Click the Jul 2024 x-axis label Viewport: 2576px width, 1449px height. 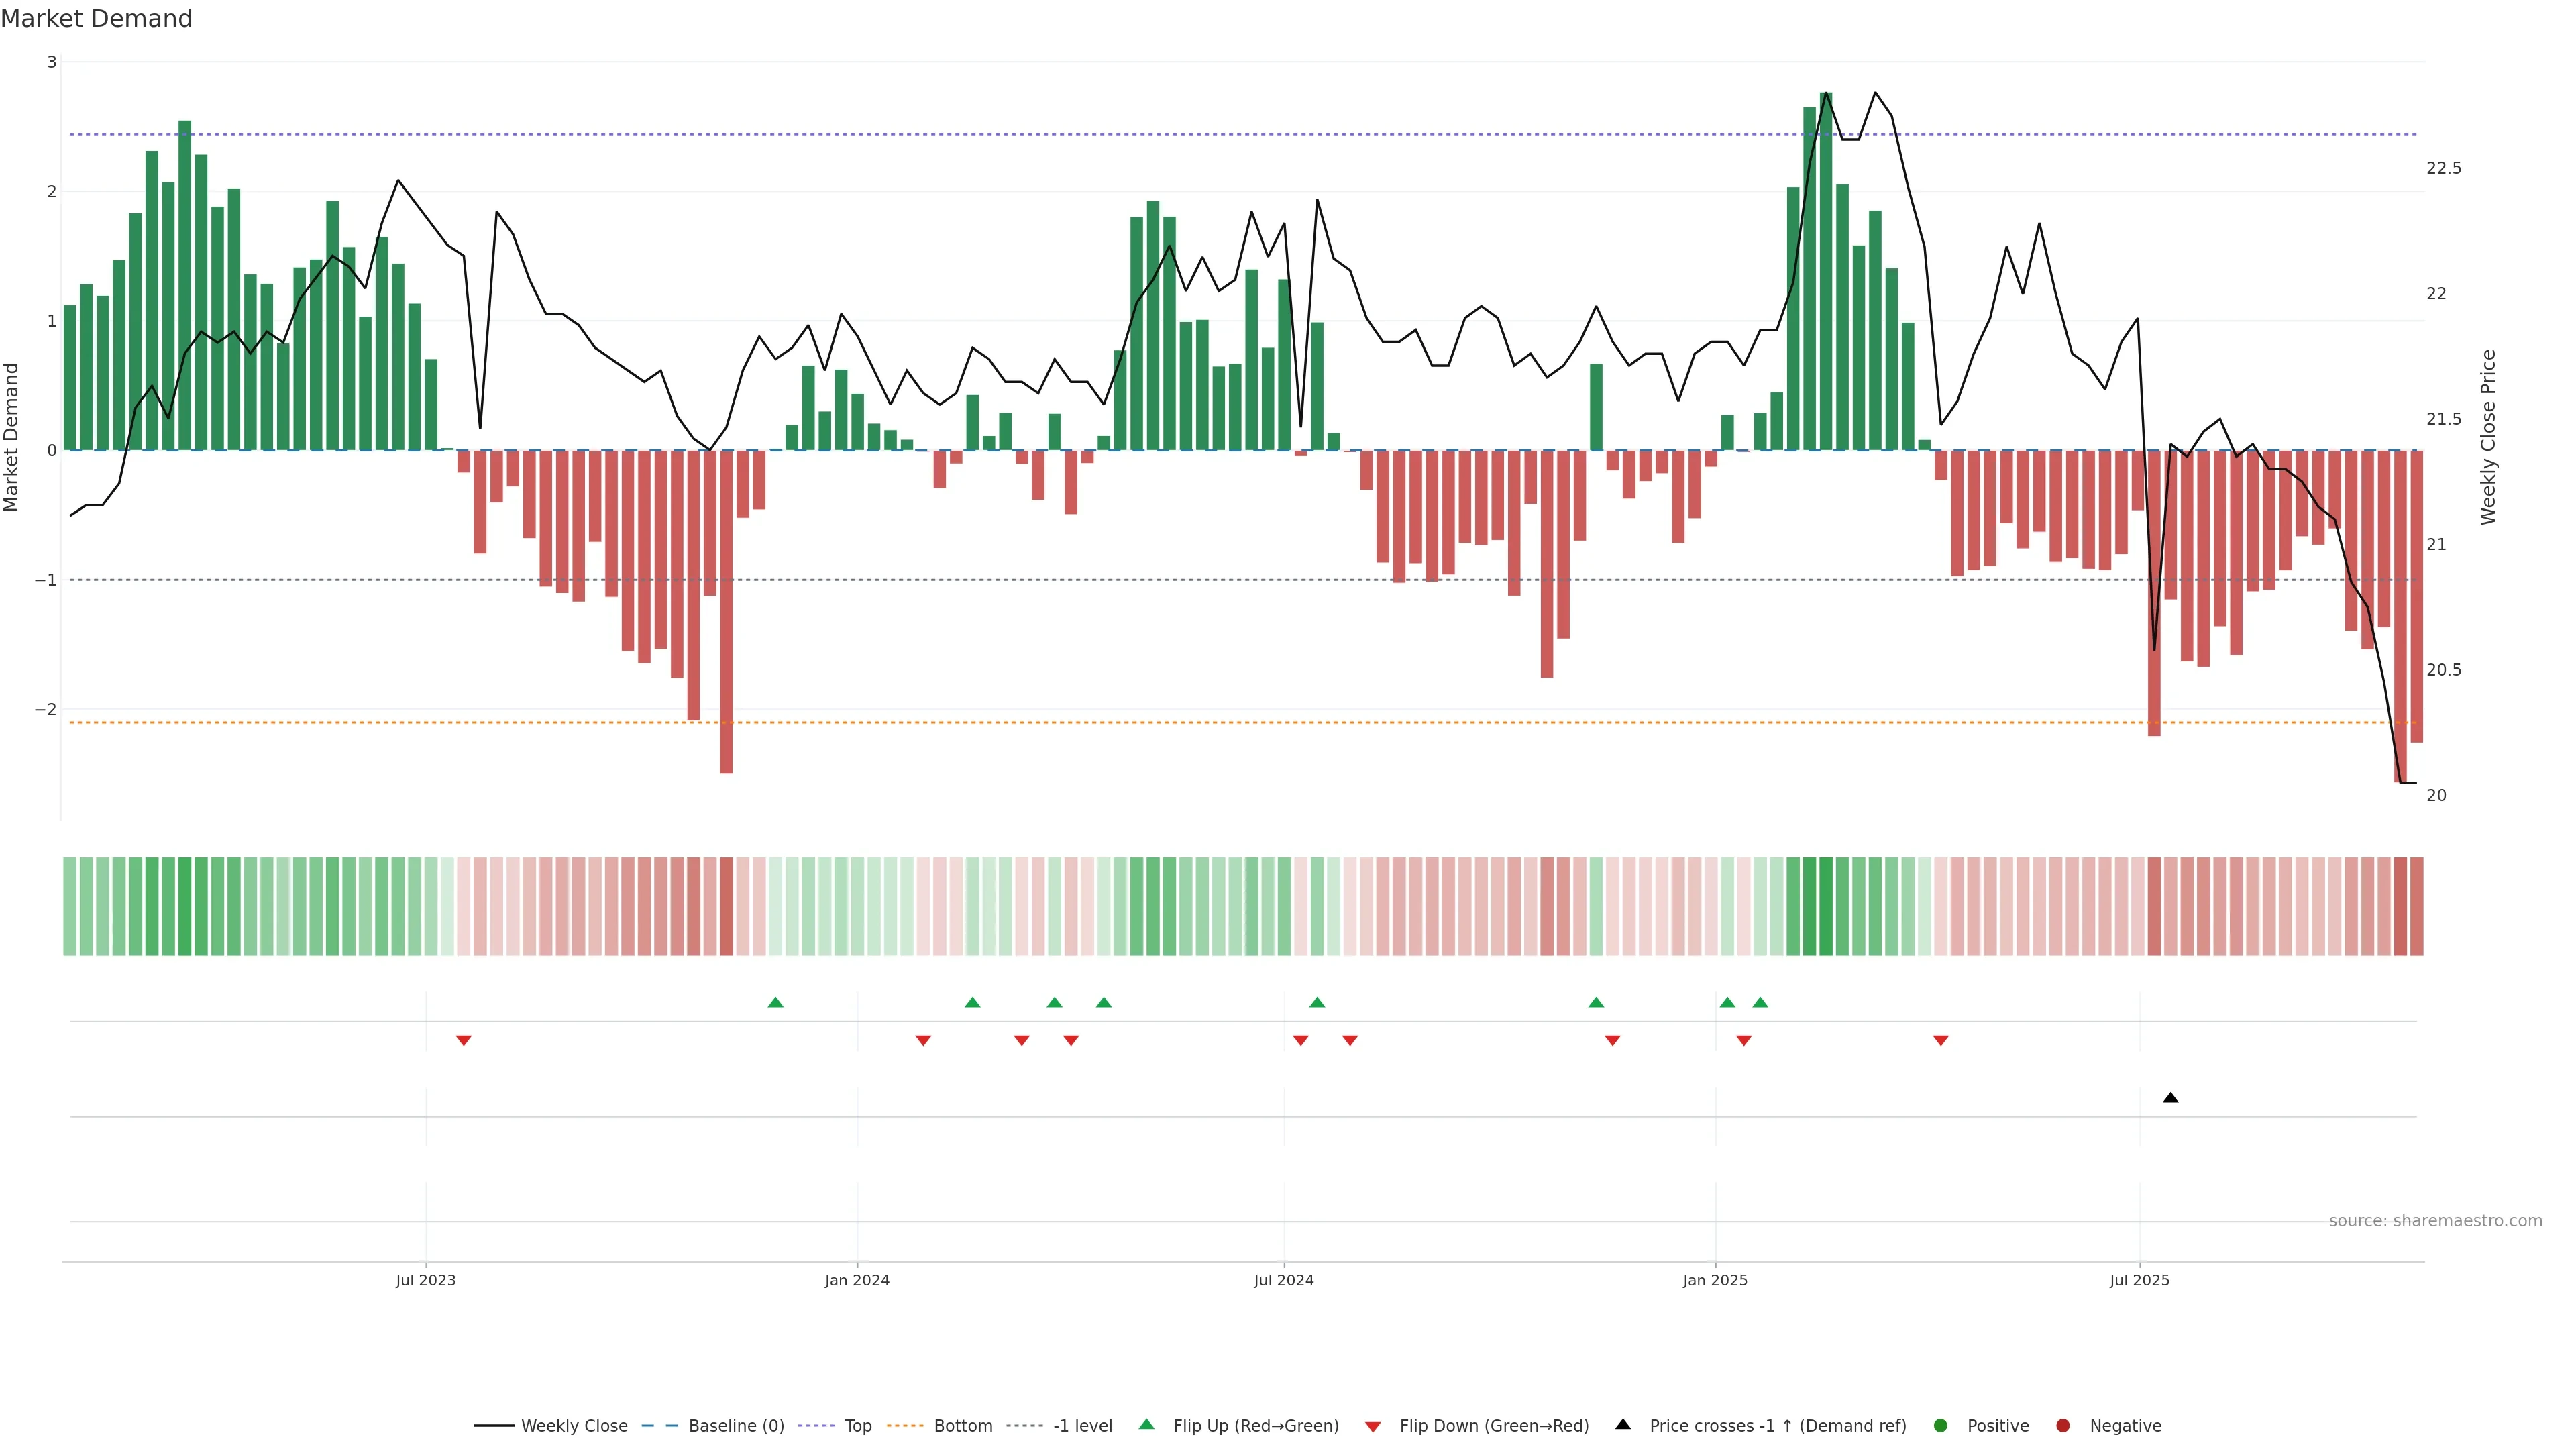(x=1284, y=1280)
